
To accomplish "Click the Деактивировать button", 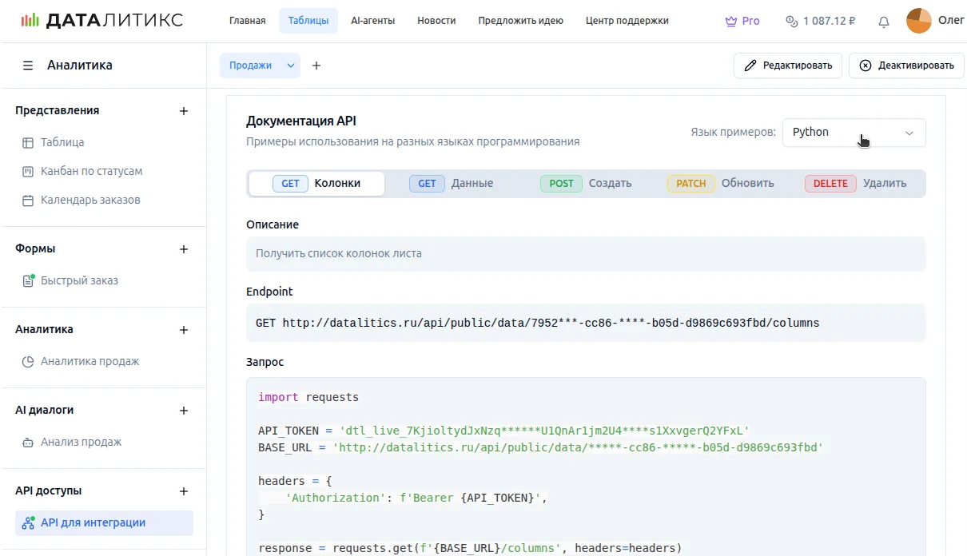I will [906, 66].
